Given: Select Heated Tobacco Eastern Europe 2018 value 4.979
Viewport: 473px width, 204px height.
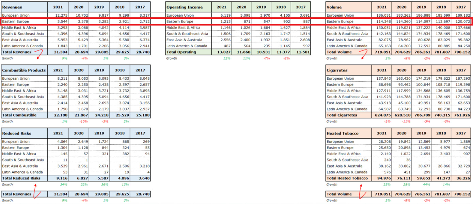Looking at the screenshot, I should pos(444,148).
